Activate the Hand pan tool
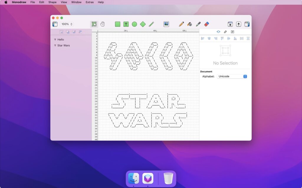This screenshot has width=302, height=188. tap(102, 24)
